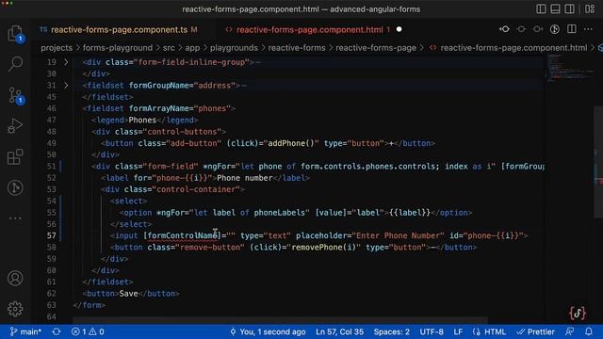Customize layout icon in title bar

590,8
